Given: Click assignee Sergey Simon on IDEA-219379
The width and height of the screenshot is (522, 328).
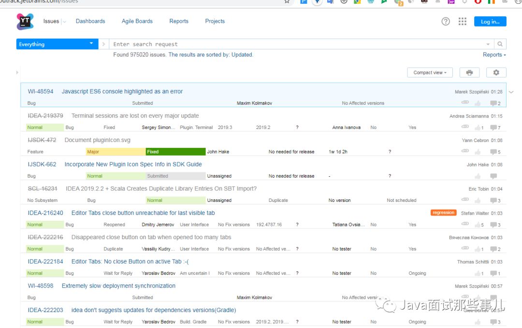Looking at the screenshot, I should point(158,128).
